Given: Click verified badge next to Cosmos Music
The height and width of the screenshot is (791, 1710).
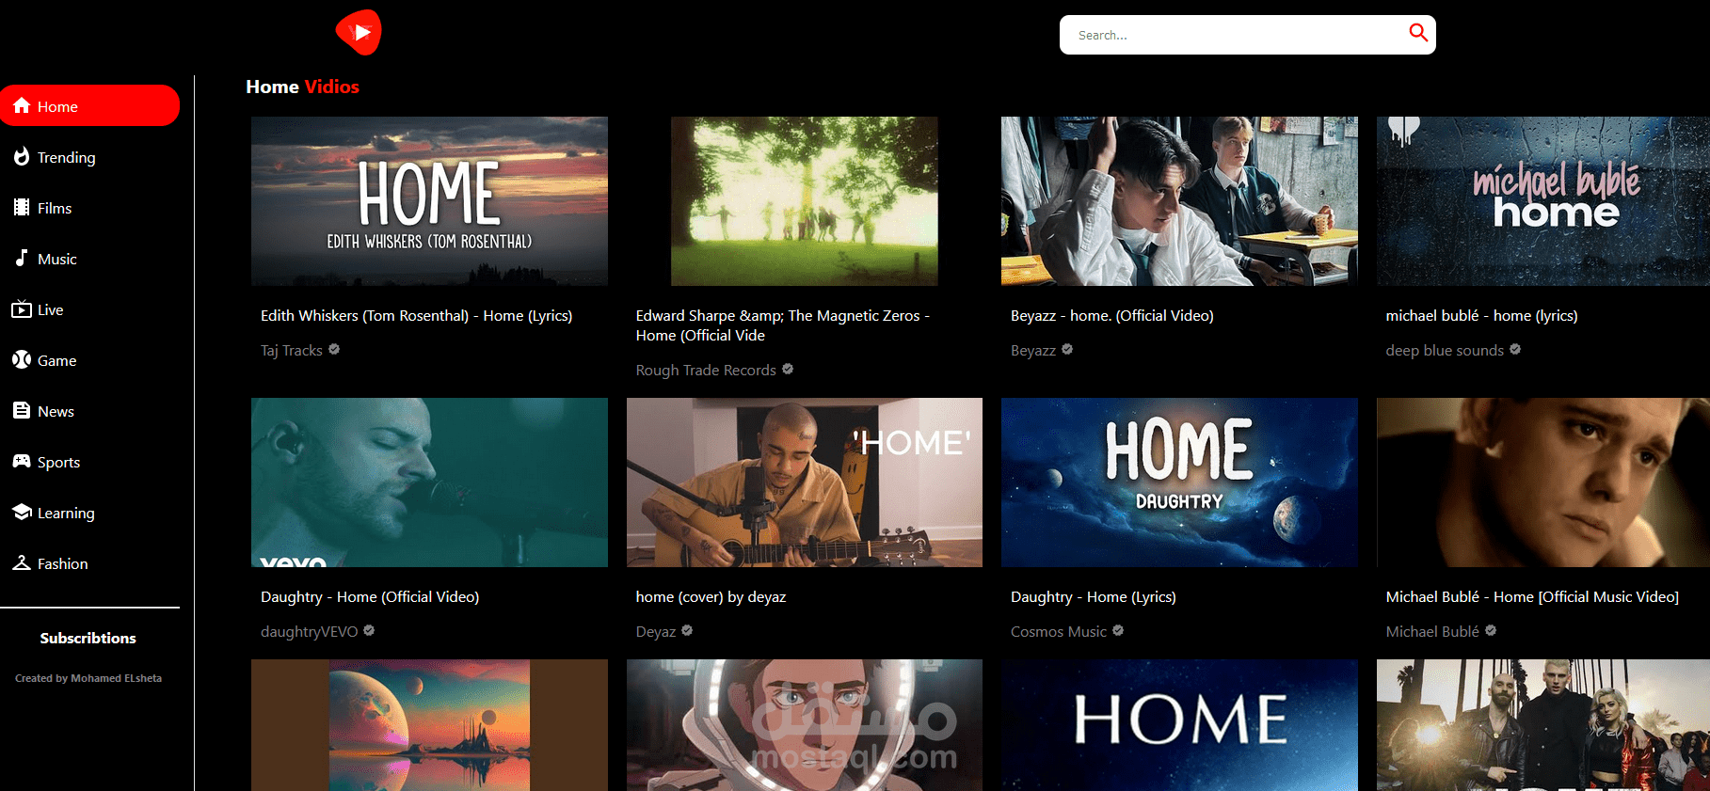Looking at the screenshot, I should pos(1118,630).
